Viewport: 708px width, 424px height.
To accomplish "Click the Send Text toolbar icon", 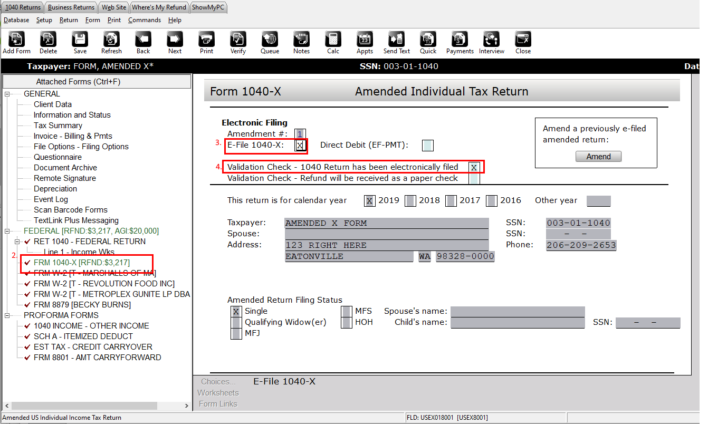I will coord(396,40).
